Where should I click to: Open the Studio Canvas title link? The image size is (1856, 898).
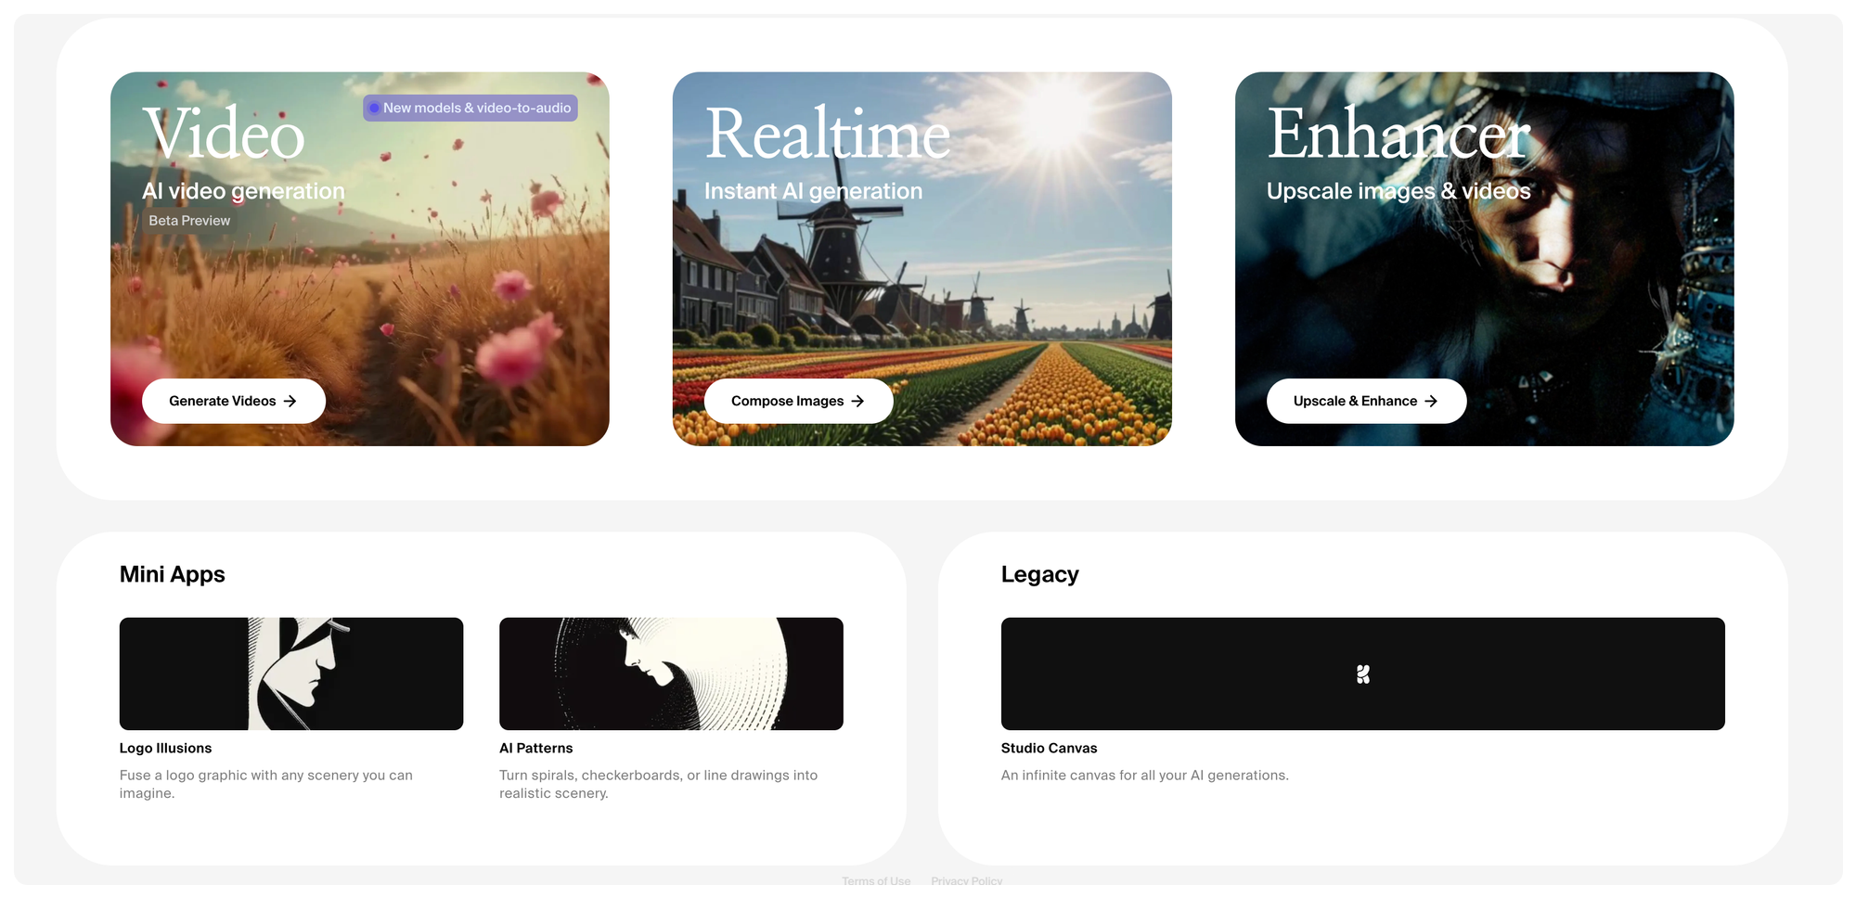click(1049, 748)
